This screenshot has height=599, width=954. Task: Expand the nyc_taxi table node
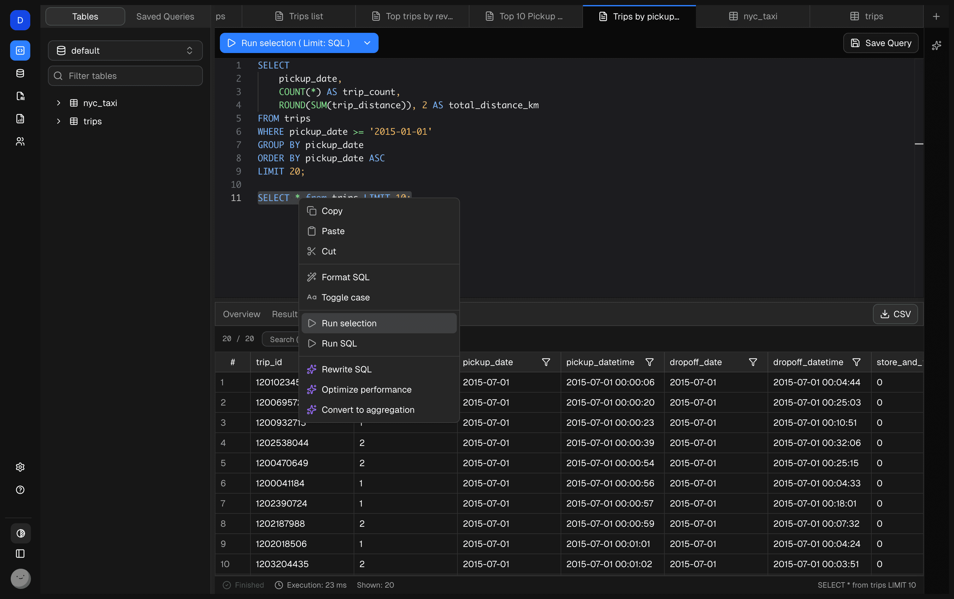coord(59,103)
